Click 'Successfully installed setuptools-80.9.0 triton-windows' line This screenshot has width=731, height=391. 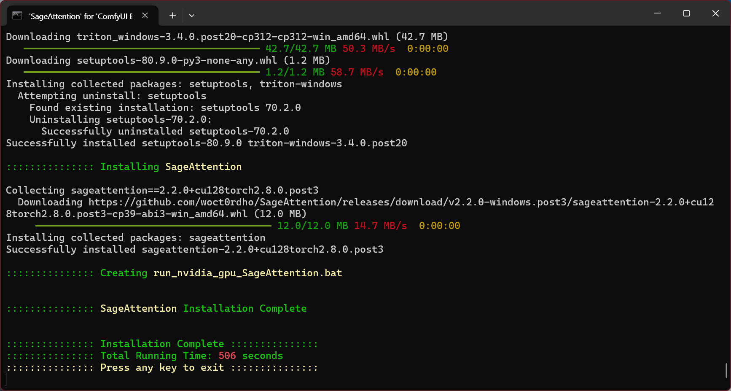(x=206, y=143)
